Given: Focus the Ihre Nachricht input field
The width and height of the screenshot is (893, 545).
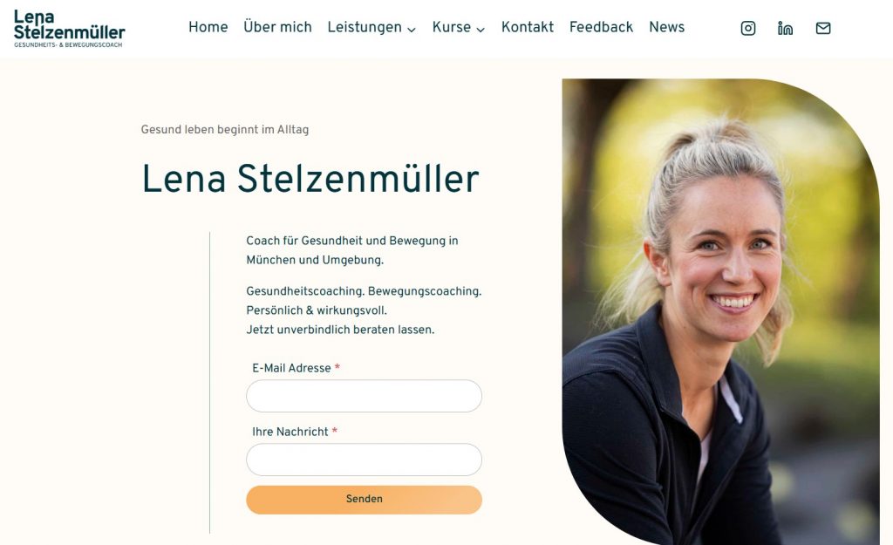Looking at the screenshot, I should [364, 460].
